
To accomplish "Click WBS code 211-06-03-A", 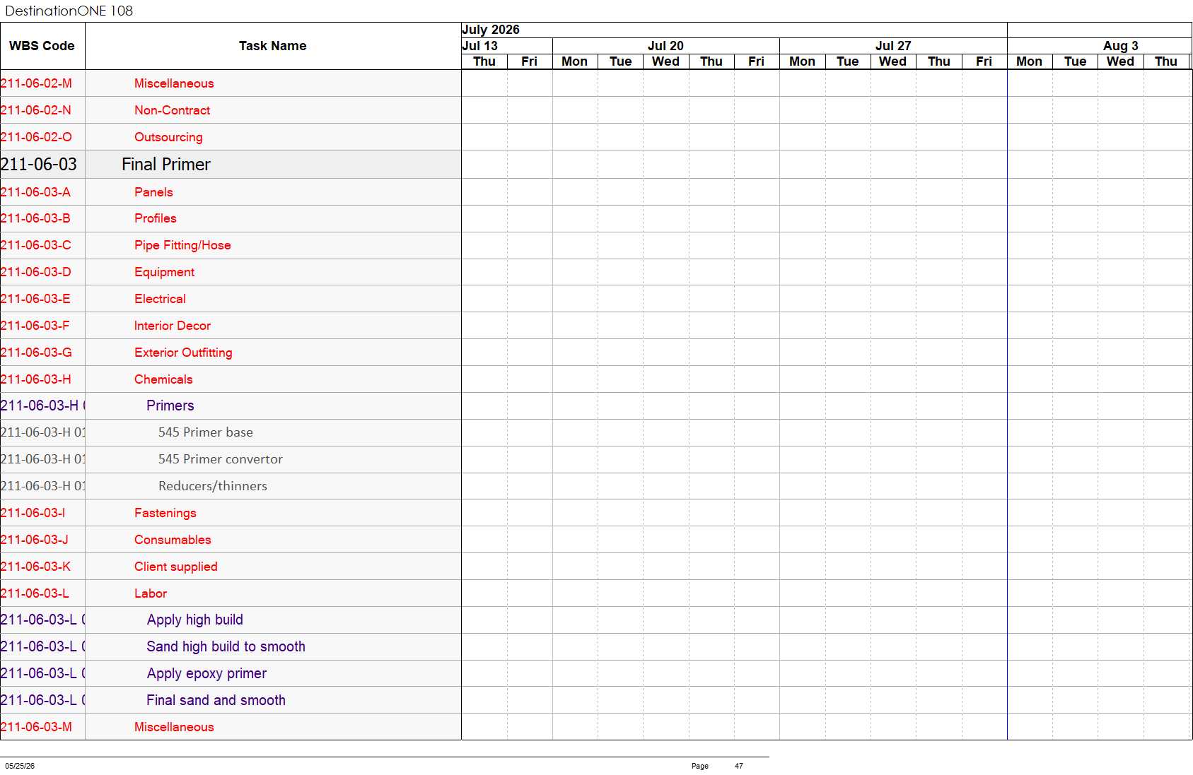I will click(35, 192).
